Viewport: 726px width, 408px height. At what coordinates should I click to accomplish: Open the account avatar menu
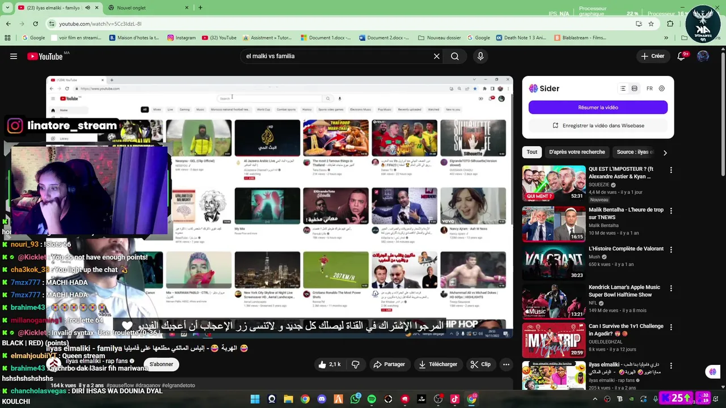pyautogui.click(x=703, y=56)
